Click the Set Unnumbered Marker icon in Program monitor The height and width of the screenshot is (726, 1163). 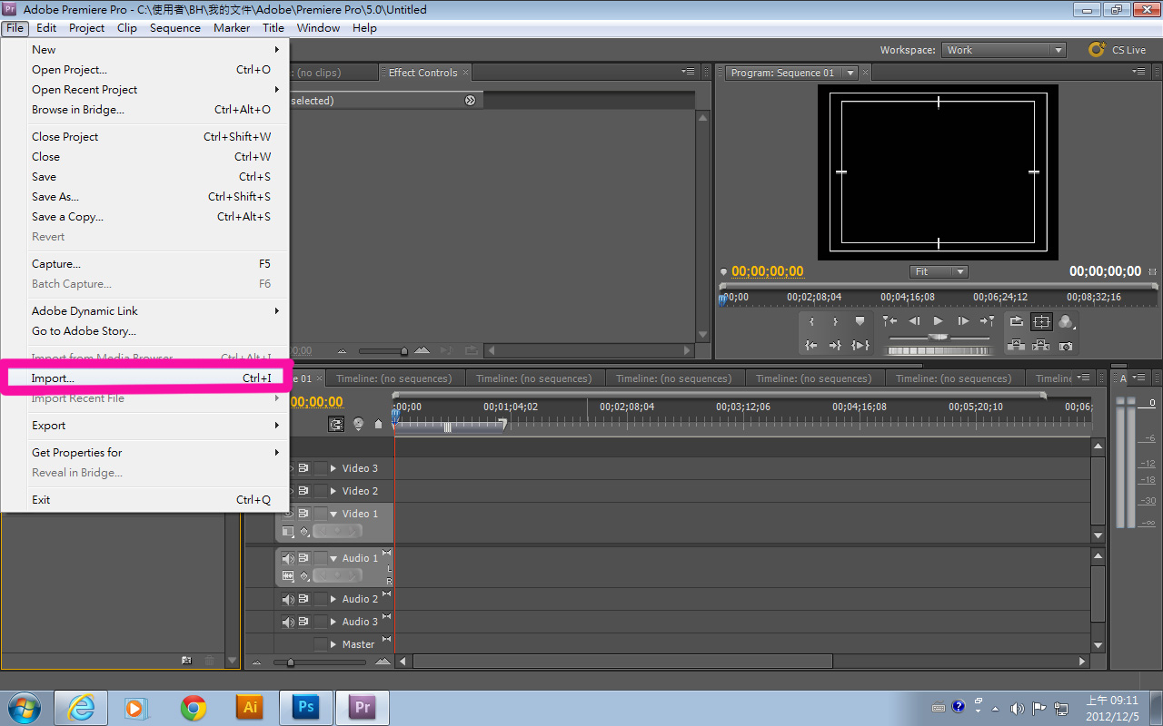860,321
